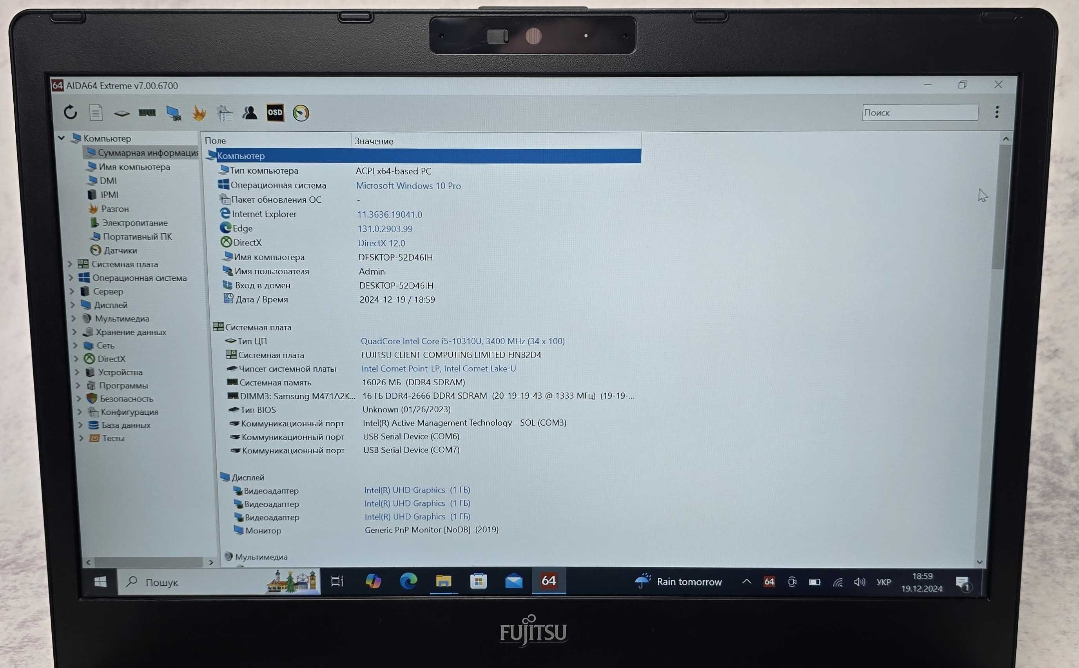Open the Report toolbar icon
The image size is (1079, 668).
pyautogui.click(x=96, y=113)
